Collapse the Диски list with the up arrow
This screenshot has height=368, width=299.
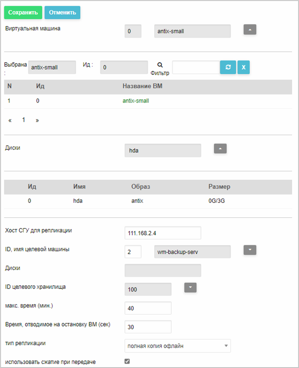point(220,149)
